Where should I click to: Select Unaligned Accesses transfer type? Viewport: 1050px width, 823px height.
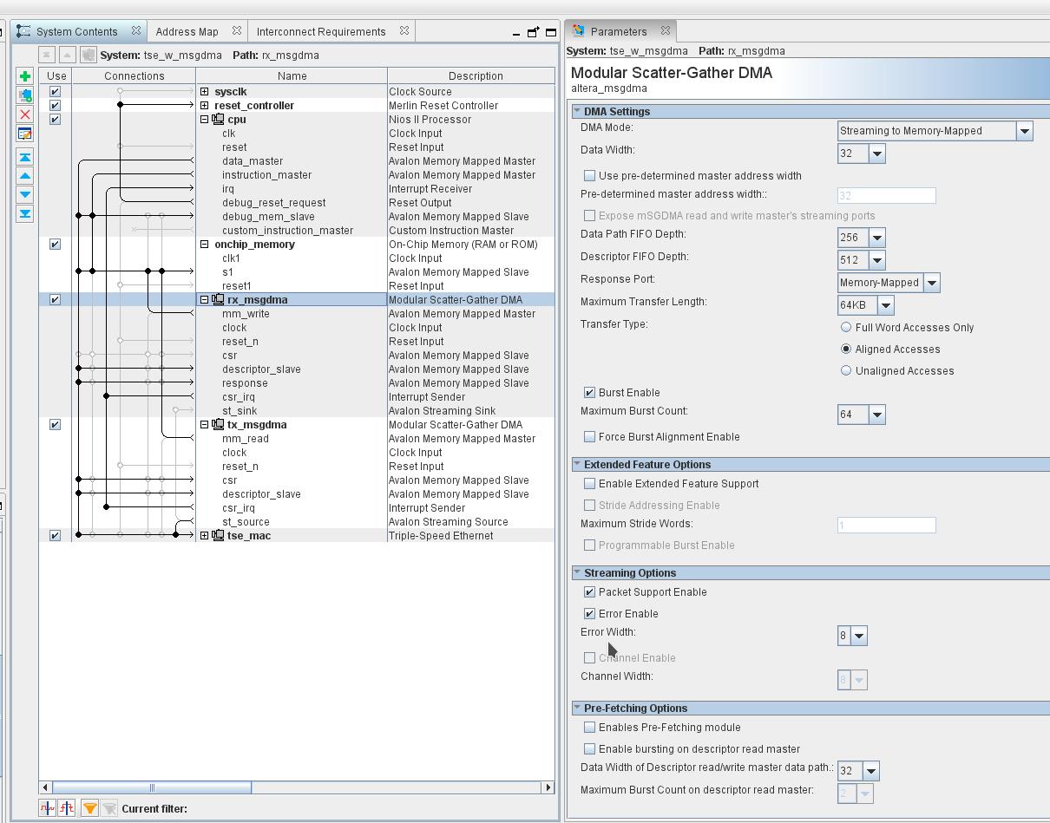pyautogui.click(x=846, y=371)
